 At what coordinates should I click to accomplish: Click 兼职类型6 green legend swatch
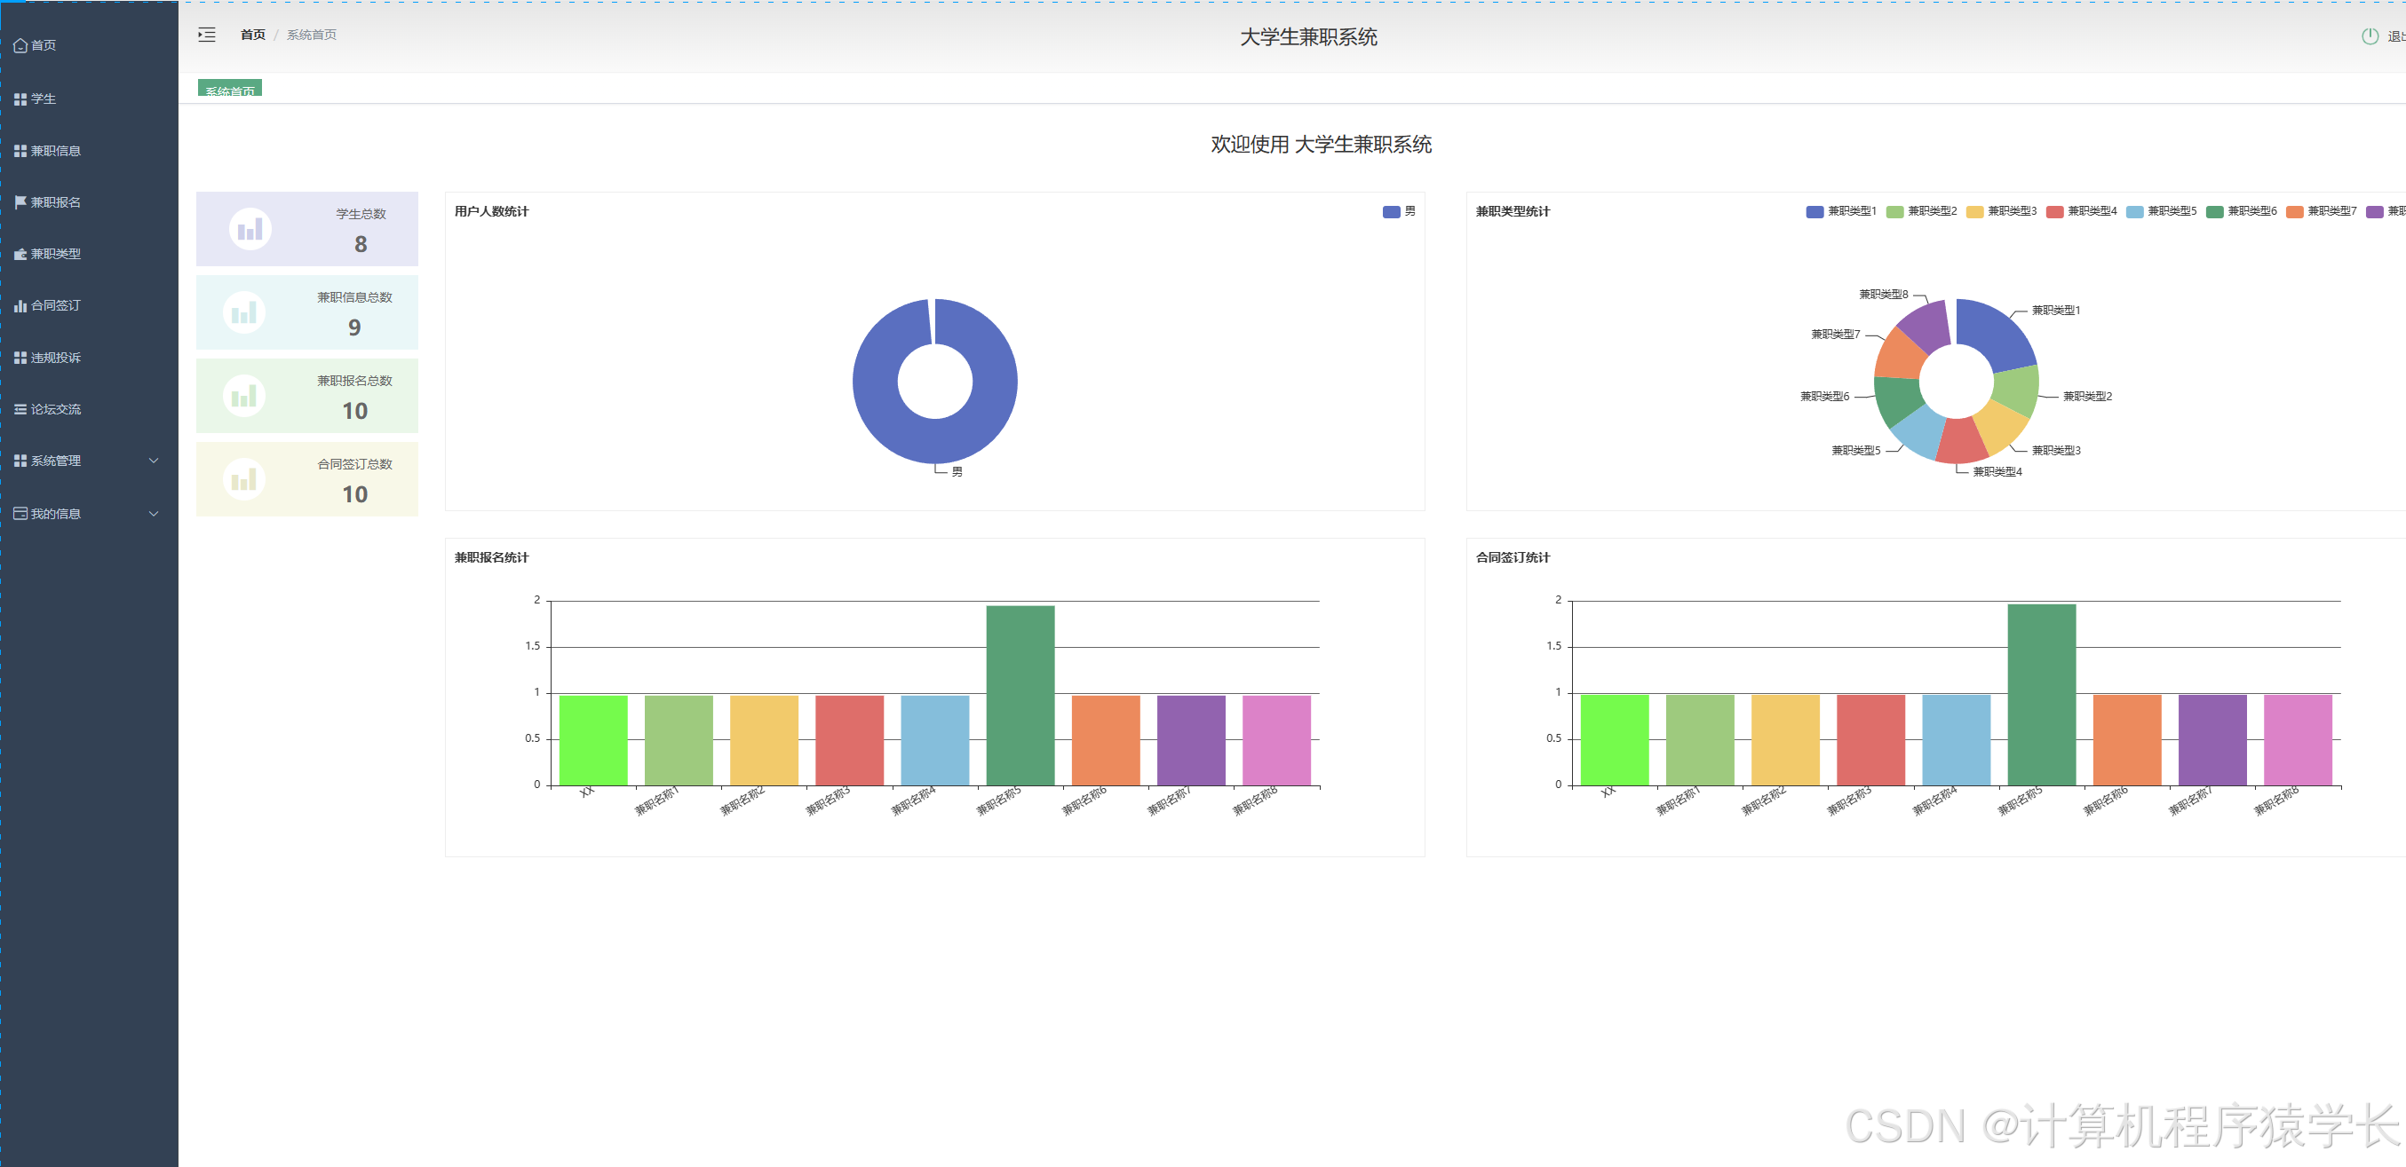tap(2213, 211)
